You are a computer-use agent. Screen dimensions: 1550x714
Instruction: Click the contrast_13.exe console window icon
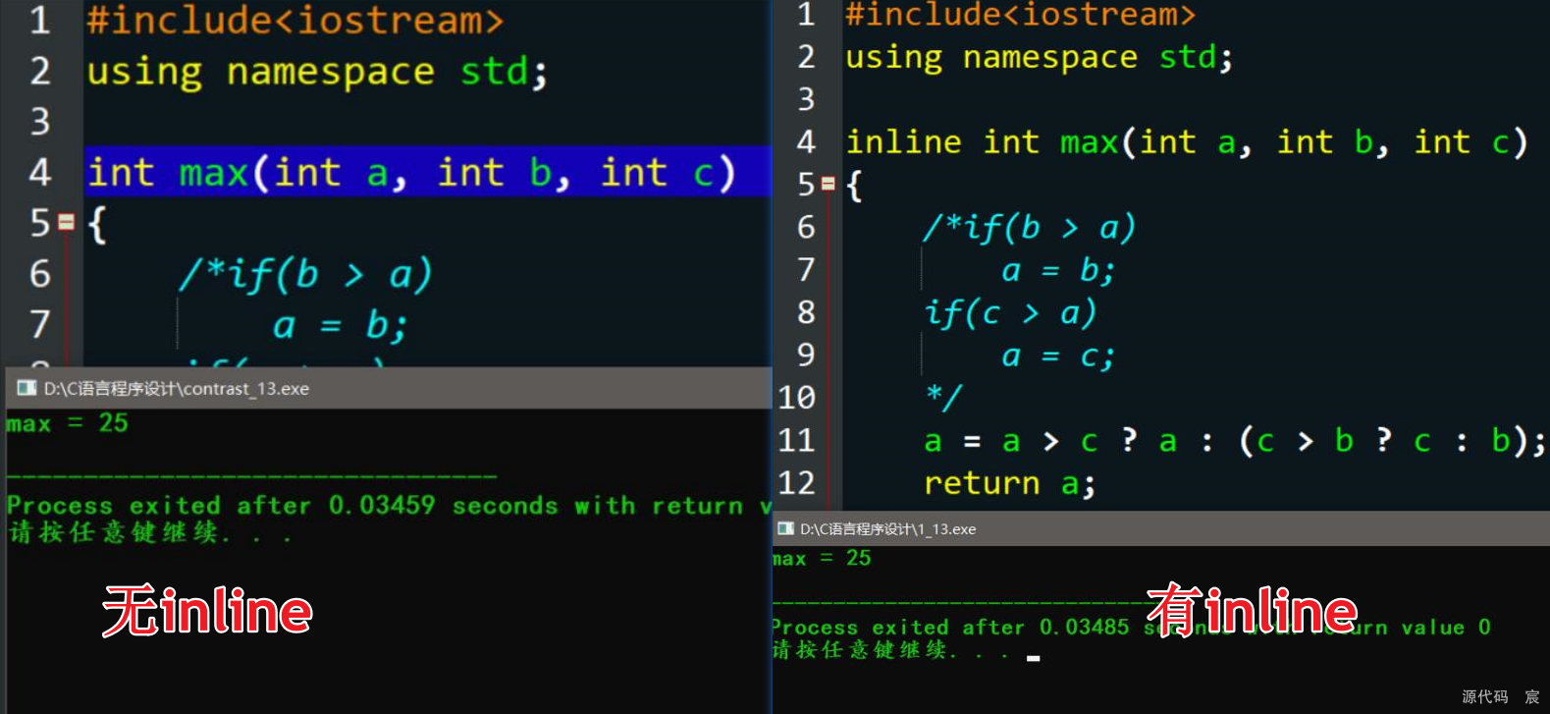point(26,388)
